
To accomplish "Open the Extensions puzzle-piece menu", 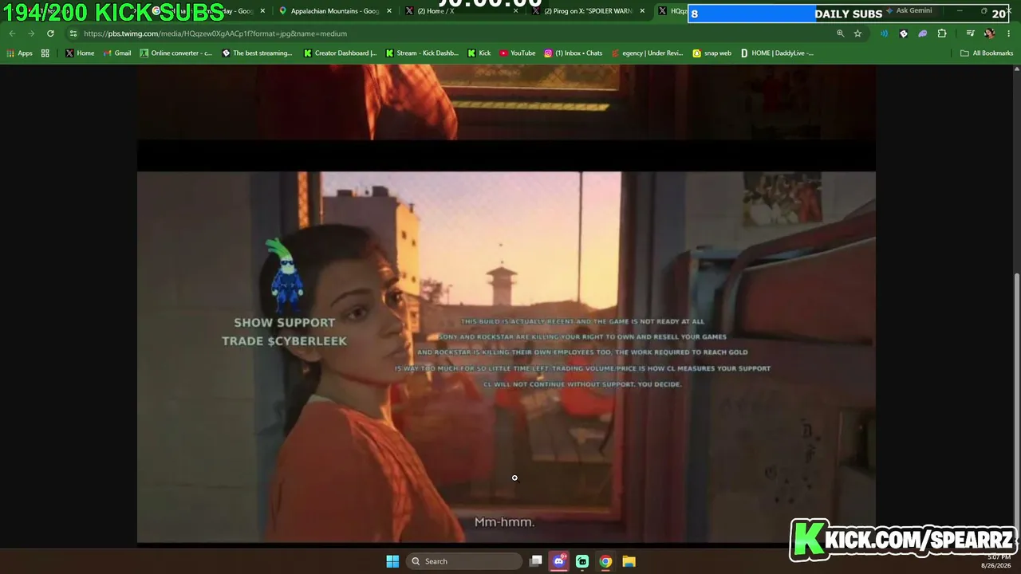I will tap(942, 33).
